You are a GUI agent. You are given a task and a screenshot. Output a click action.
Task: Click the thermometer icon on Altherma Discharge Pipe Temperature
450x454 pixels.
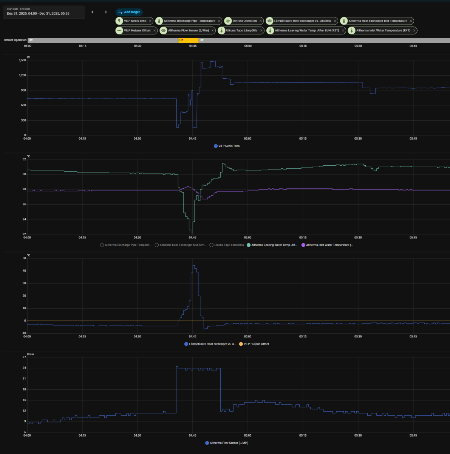click(x=159, y=21)
